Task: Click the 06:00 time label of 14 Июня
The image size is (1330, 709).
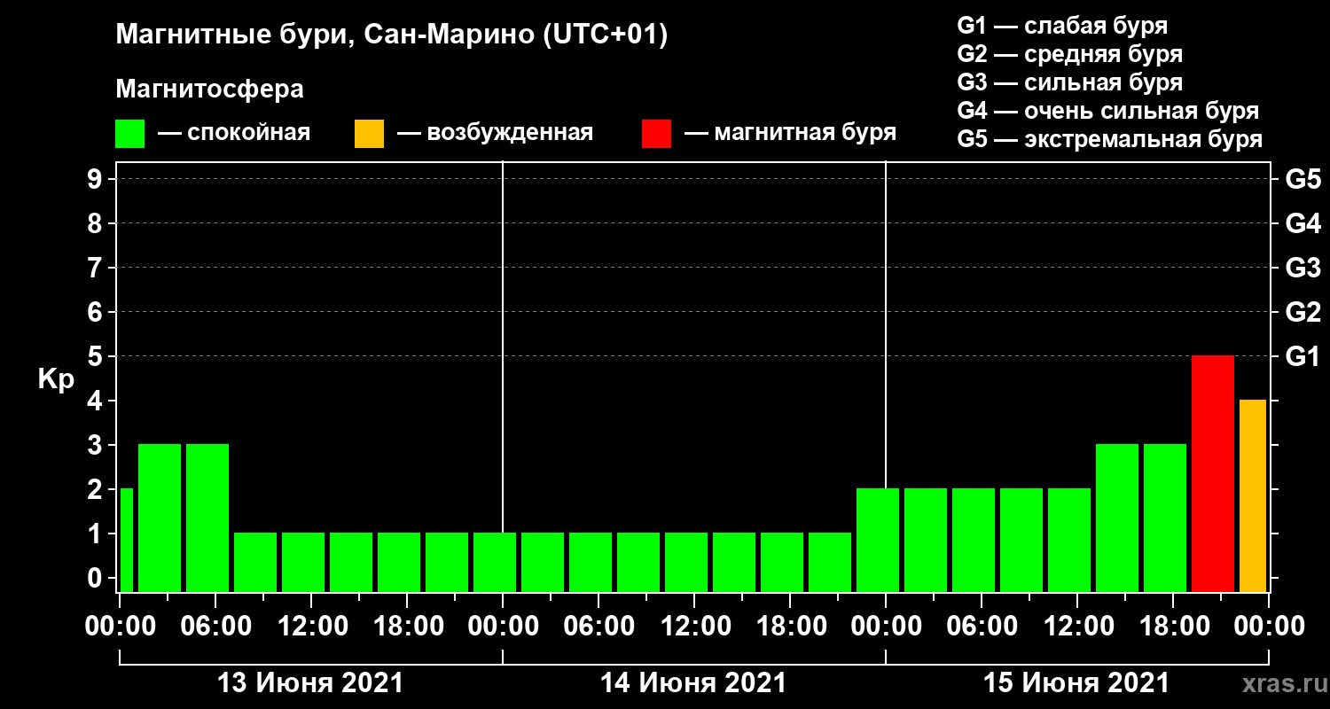Action: pyautogui.click(x=598, y=626)
